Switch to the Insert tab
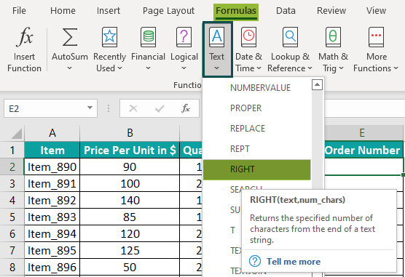This screenshot has height=277, width=405. [x=109, y=11]
